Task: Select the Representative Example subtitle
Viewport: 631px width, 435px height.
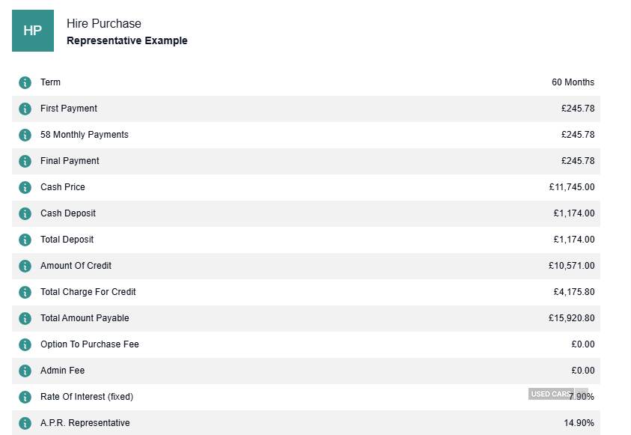Action: 126,41
